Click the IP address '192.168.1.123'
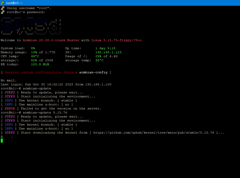The height and width of the screenshot is (178, 240). pyautogui.click(x=108, y=52)
